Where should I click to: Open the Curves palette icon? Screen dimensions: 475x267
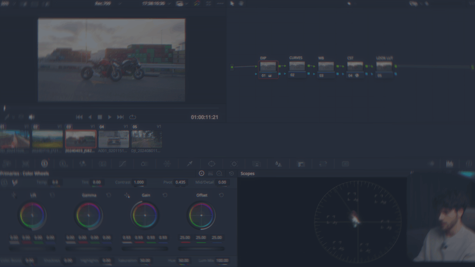pyautogui.click(x=122, y=164)
